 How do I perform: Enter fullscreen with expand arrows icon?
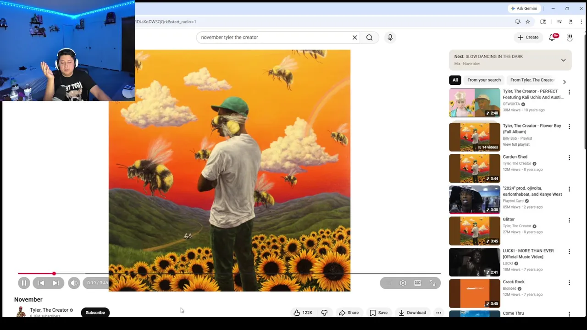coord(432,283)
